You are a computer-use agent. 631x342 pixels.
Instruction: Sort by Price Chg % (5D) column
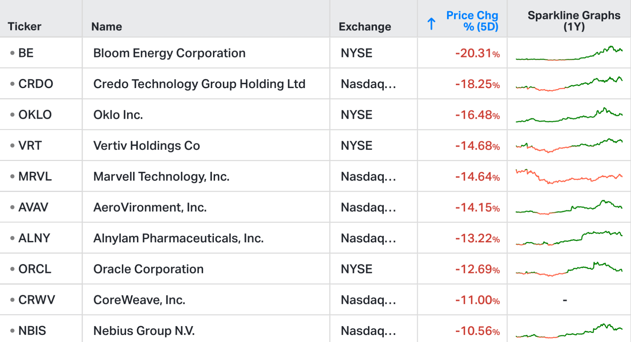472,21
